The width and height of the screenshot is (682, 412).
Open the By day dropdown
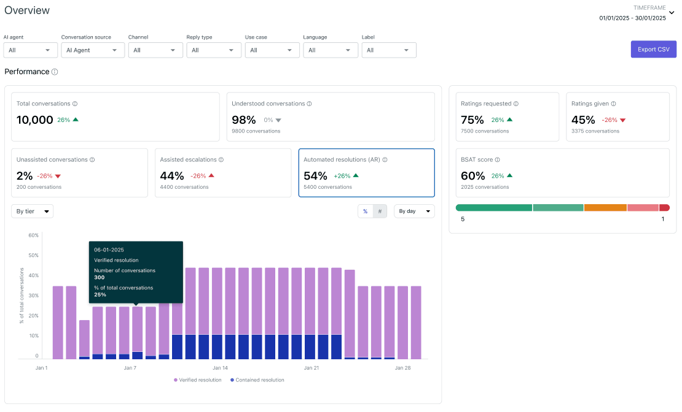click(x=414, y=212)
